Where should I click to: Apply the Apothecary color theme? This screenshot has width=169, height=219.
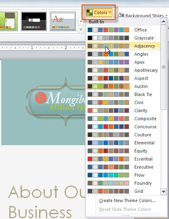coord(123,70)
